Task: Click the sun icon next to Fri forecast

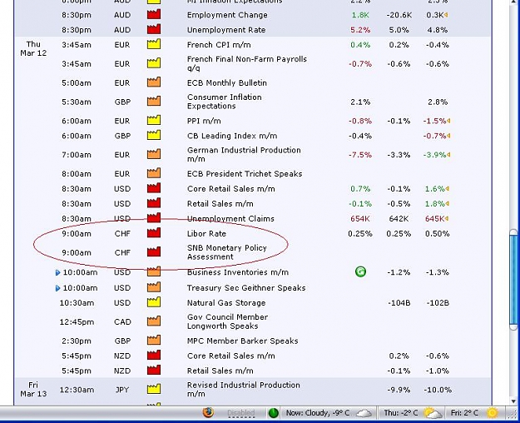Action: click(493, 413)
